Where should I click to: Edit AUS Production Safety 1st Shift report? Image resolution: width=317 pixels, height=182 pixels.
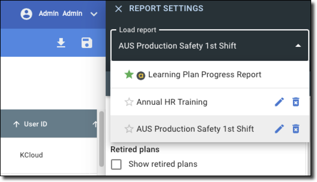coord(279,129)
